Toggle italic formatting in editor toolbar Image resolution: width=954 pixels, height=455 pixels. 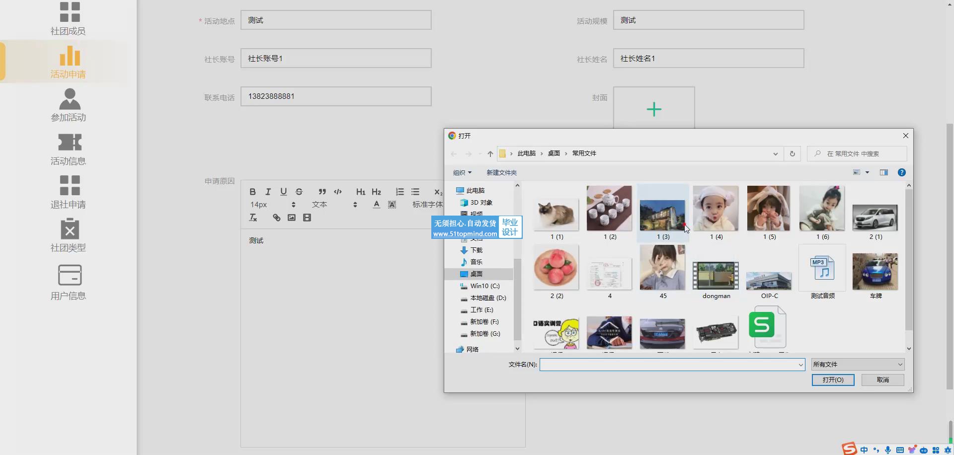tap(268, 192)
